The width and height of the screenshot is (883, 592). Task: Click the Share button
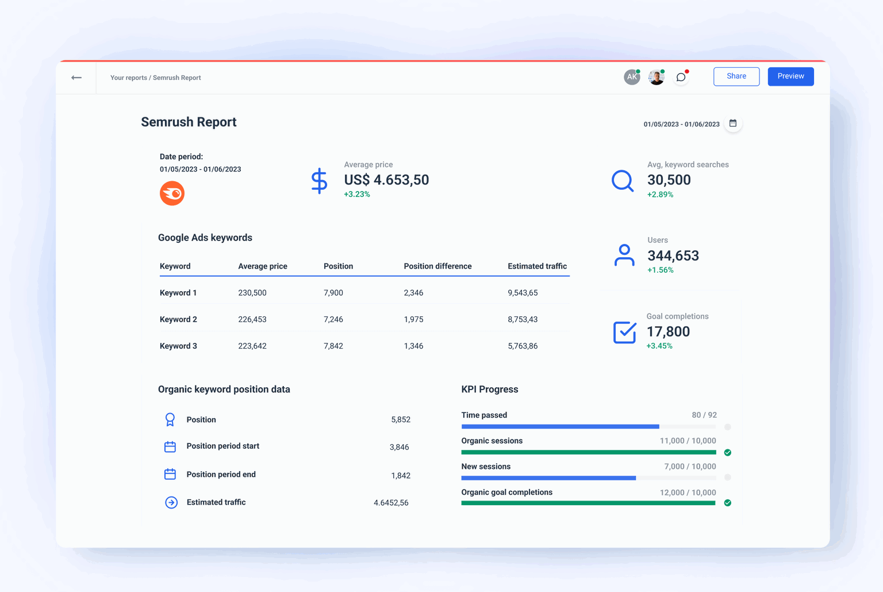click(736, 76)
